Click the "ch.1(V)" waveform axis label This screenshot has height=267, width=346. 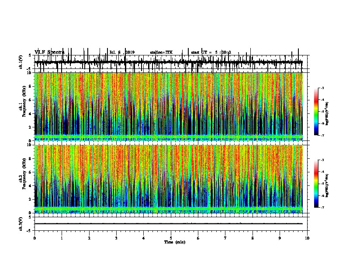click(x=21, y=62)
